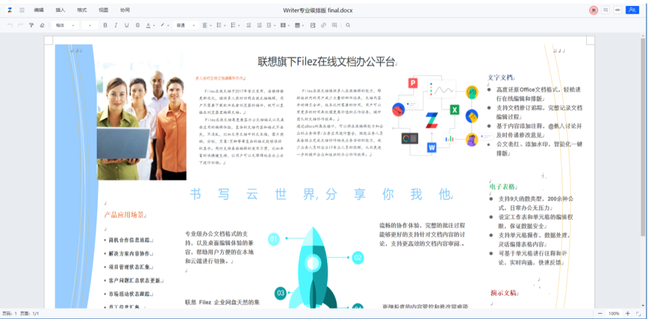Apply the font color A button
Viewport: 648px width, 319px height.
(x=148, y=25)
